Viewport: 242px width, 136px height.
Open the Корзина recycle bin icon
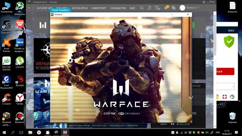point(232,117)
